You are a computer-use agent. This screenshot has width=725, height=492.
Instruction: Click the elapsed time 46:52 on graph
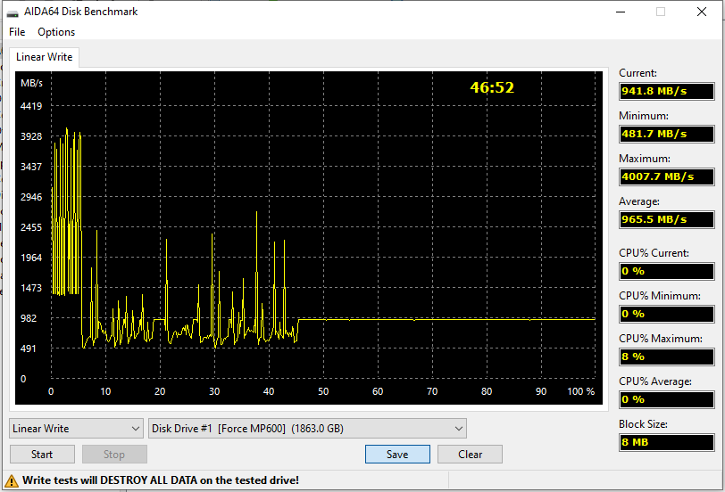click(x=492, y=87)
